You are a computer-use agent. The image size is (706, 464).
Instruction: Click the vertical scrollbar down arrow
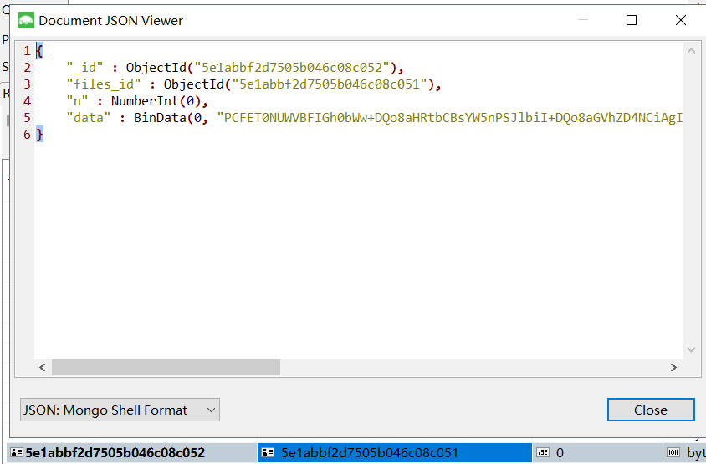(x=691, y=349)
